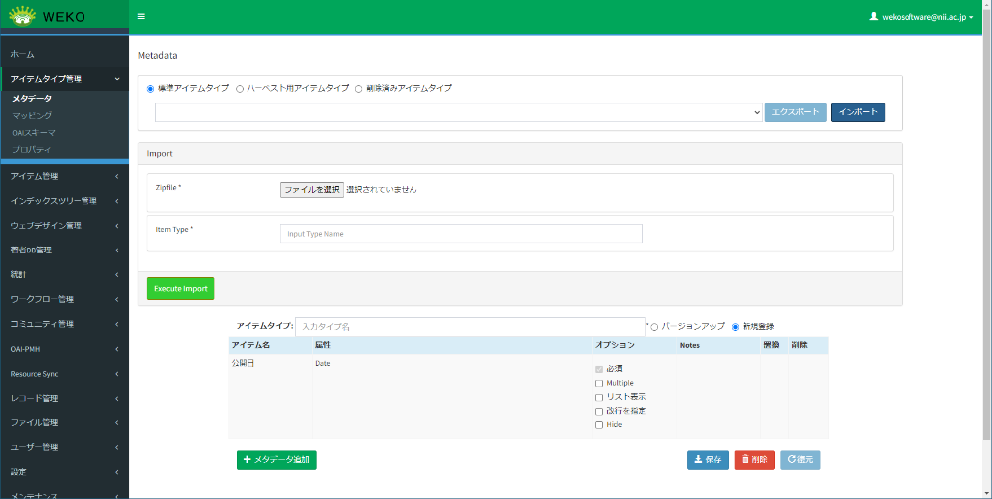Click the blue インポート button
992x499 pixels.
pyautogui.click(x=857, y=112)
